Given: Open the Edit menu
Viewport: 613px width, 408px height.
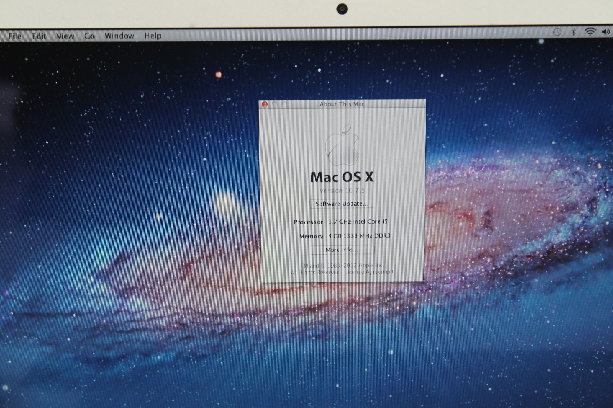Looking at the screenshot, I should [x=39, y=36].
